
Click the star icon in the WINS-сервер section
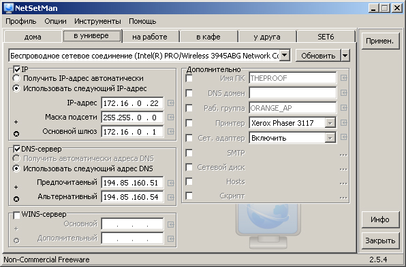16,241
